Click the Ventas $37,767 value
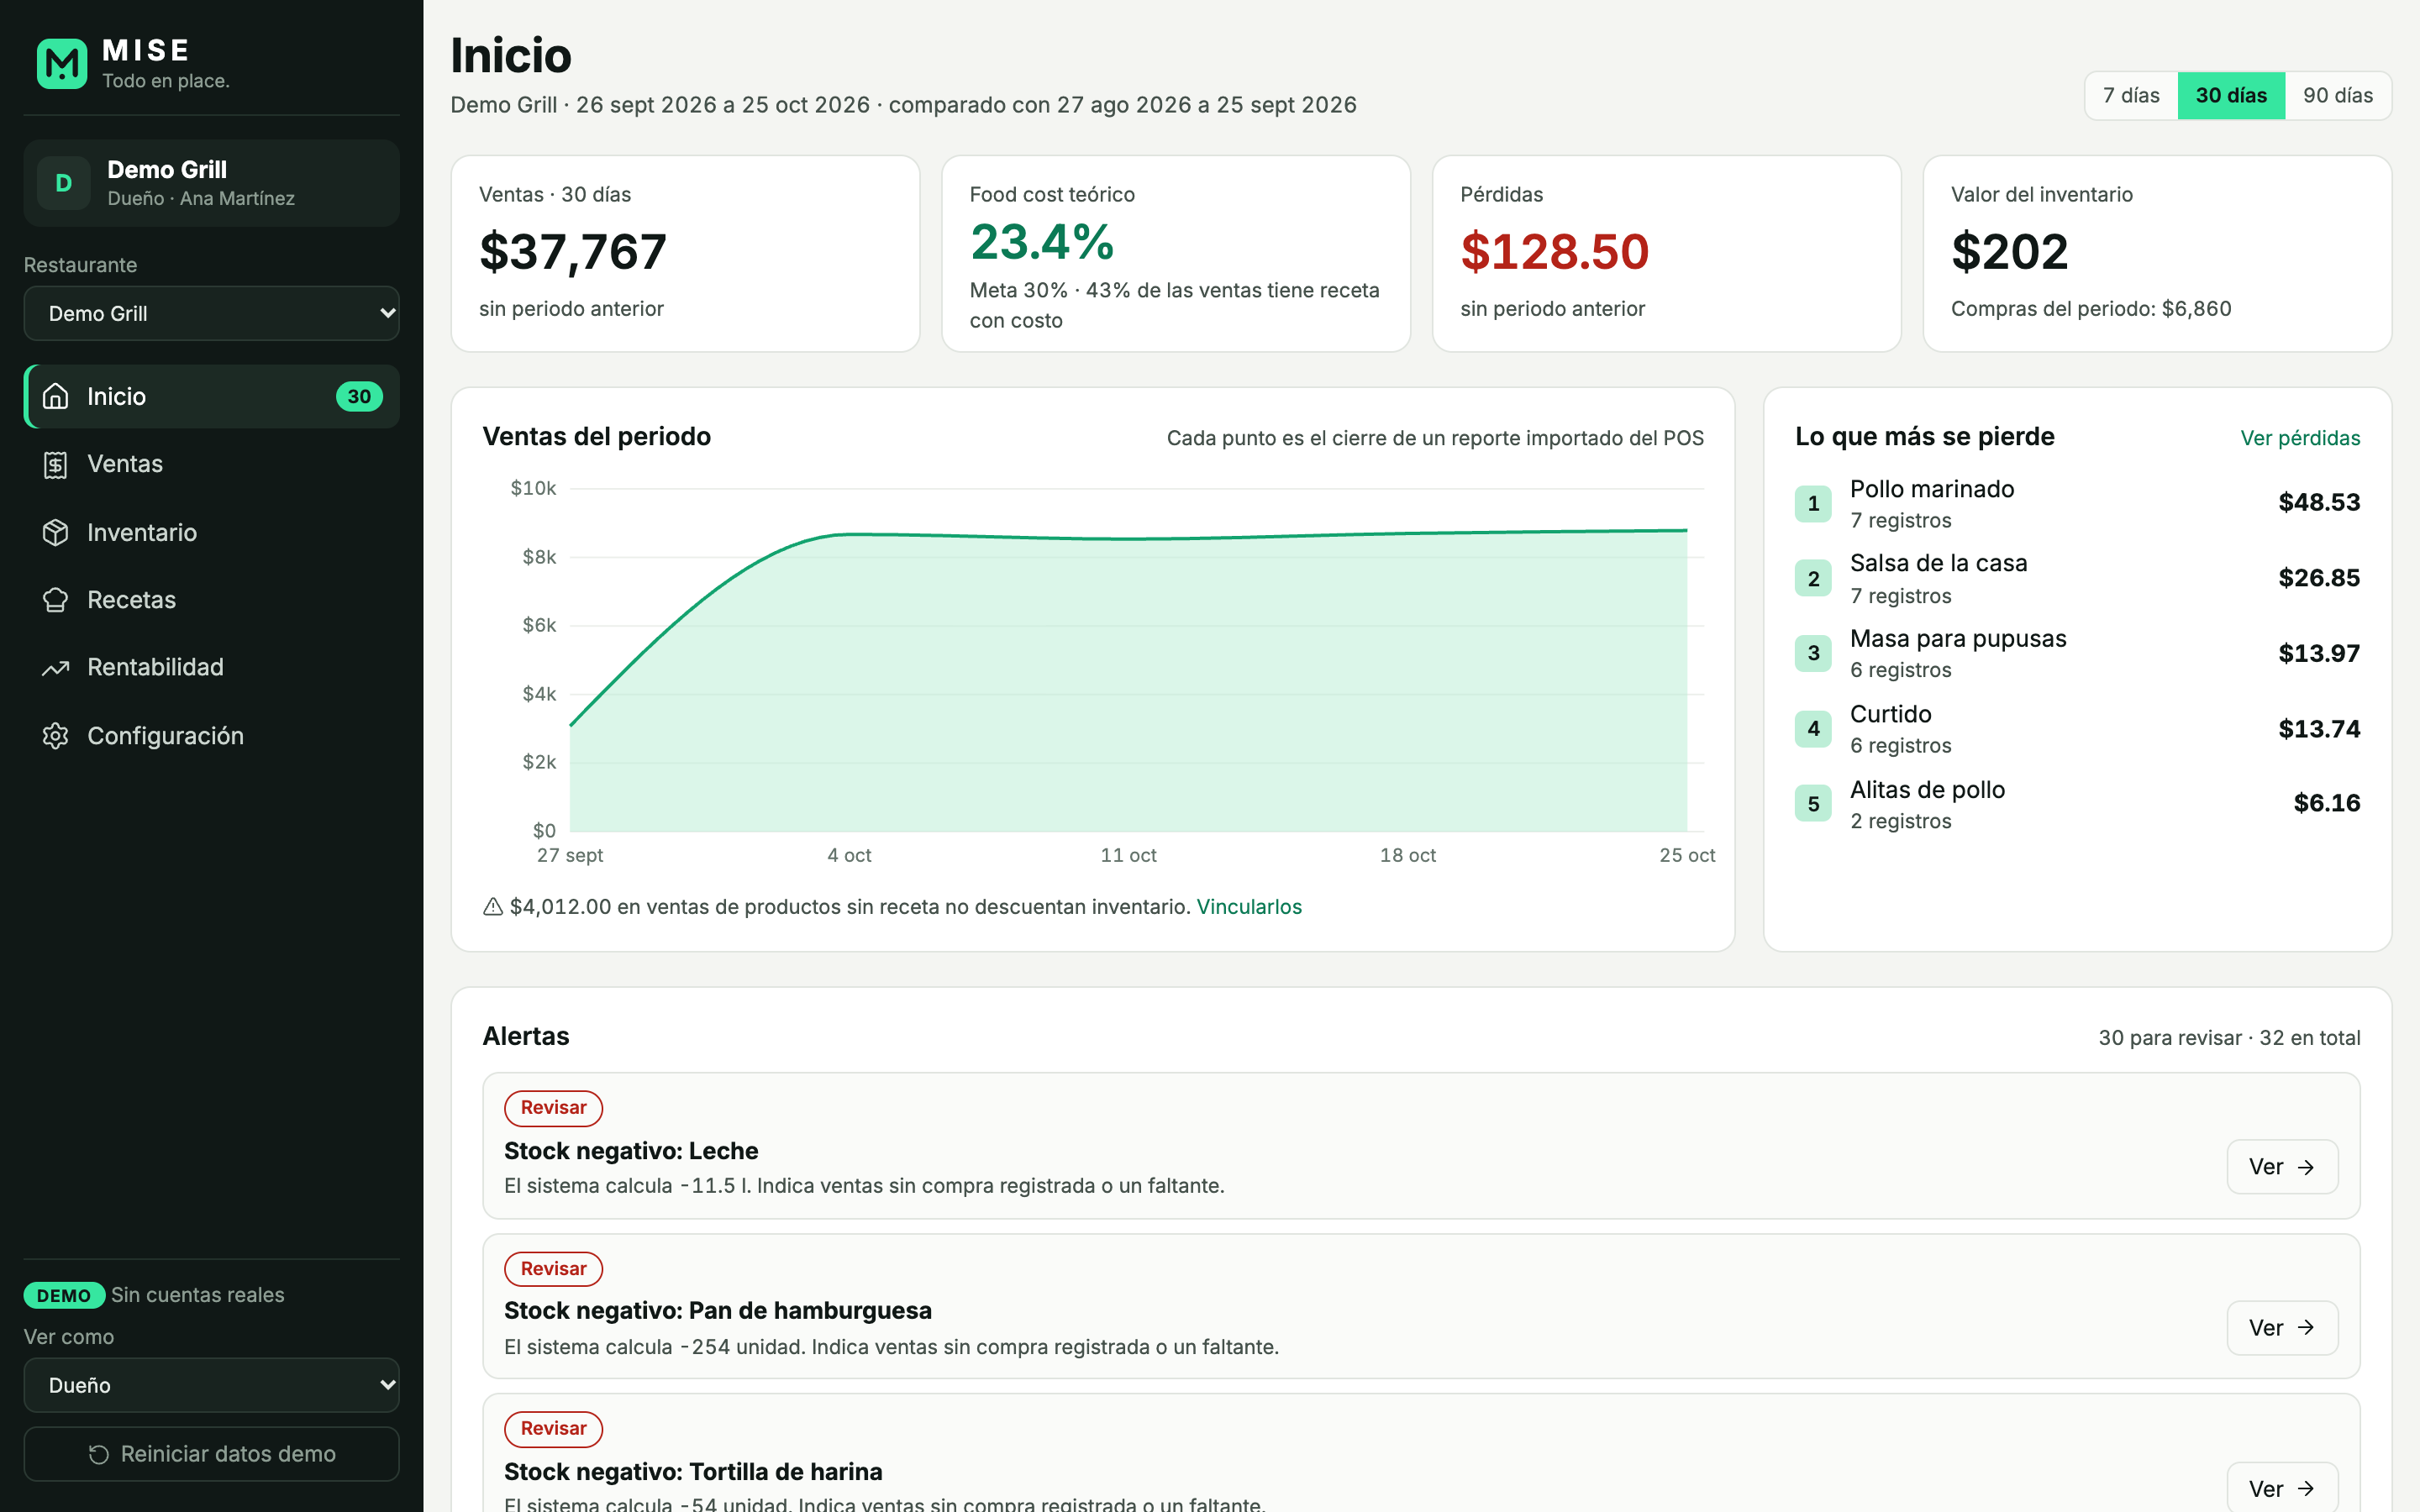 [x=573, y=252]
